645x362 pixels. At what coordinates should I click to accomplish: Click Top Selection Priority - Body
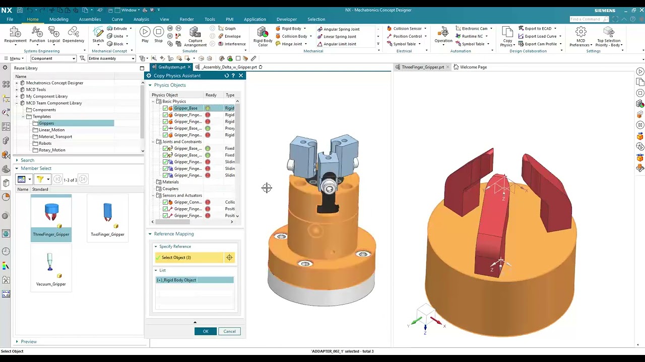[608, 37]
